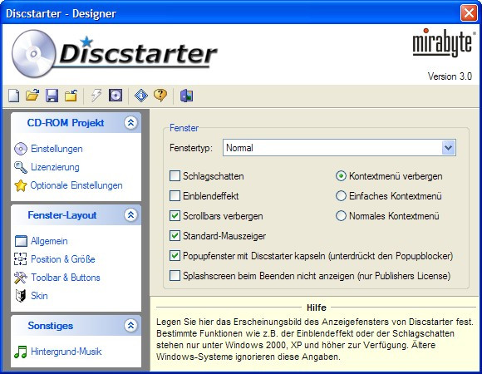Screen dimensions: 482x374
Task: Open Hintergrund-Musik settings
Action: pos(66,352)
